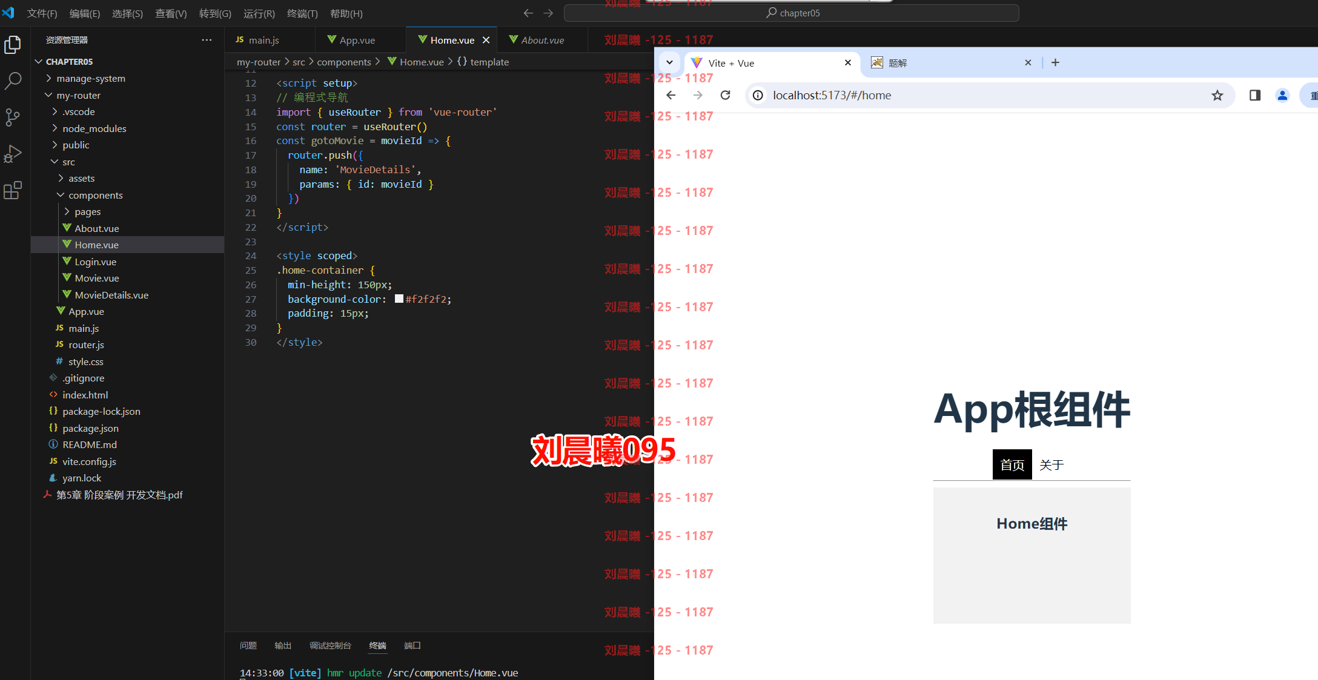This screenshot has height=680, width=1318.
Task: Close the Home.vue editor tab
Action: 486,40
